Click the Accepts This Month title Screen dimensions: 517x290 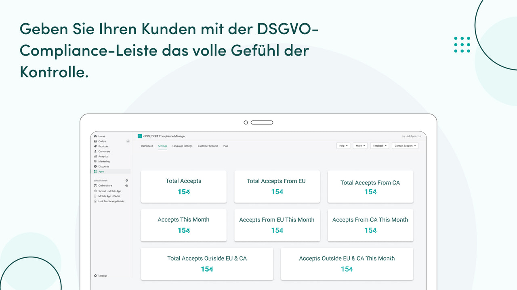pyautogui.click(x=183, y=220)
